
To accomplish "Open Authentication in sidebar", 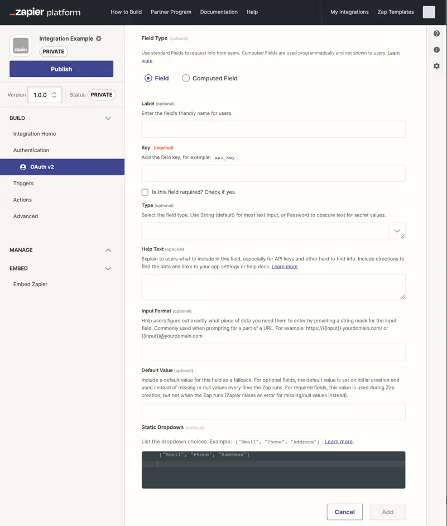I will [31, 150].
